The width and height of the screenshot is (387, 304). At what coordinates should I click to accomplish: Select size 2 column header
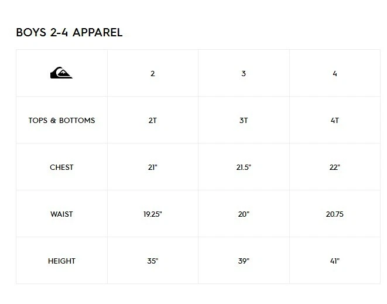(x=153, y=74)
